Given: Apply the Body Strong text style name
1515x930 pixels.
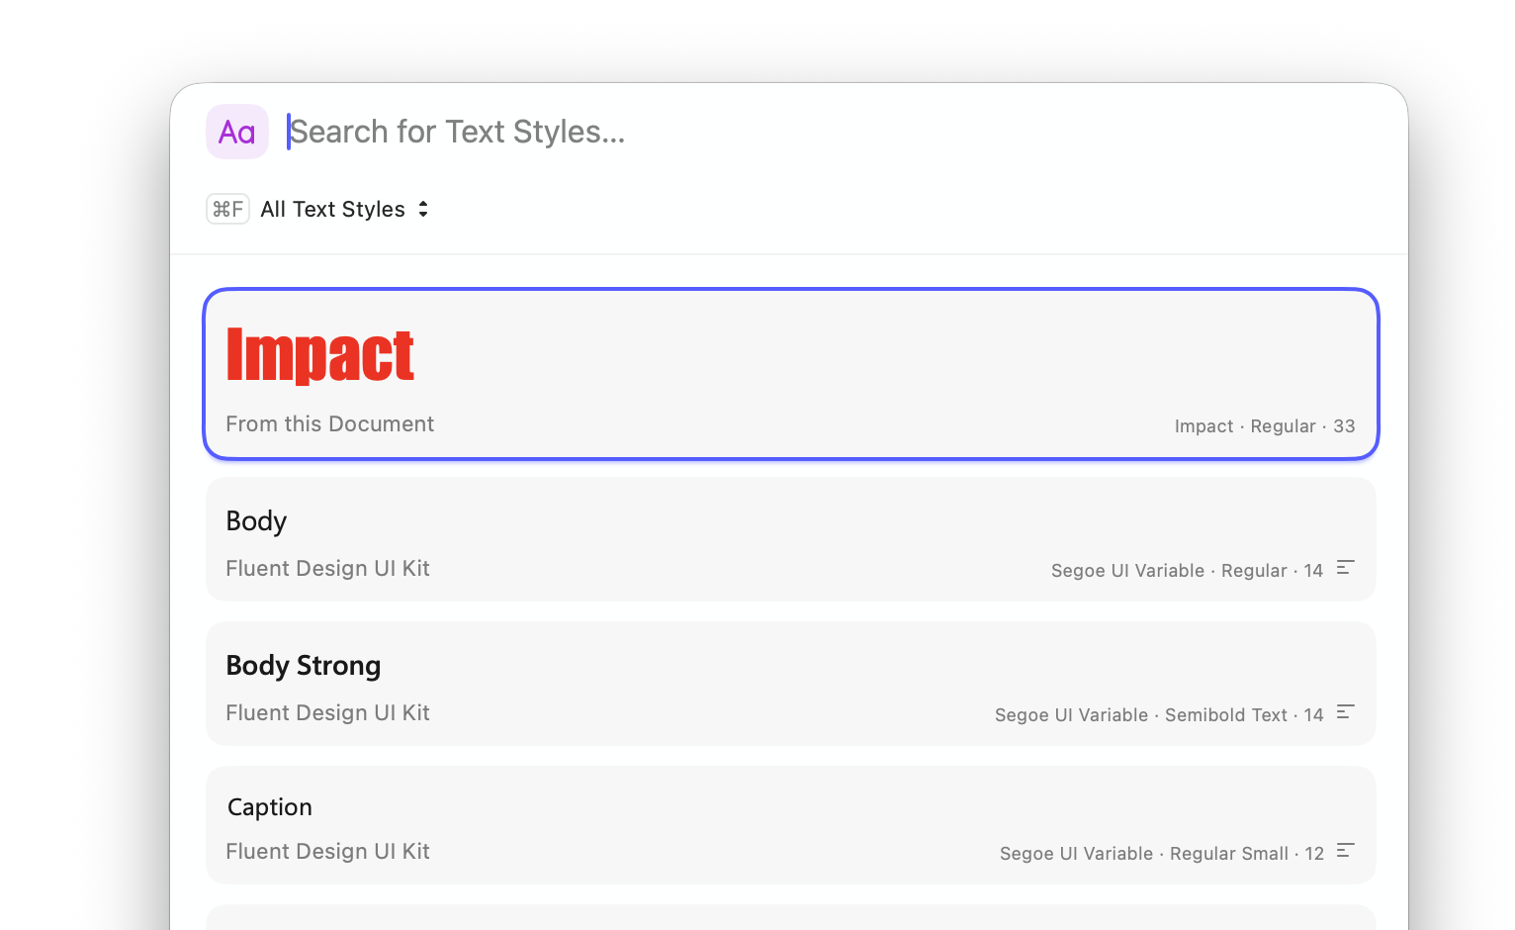Looking at the screenshot, I should (x=303, y=666).
